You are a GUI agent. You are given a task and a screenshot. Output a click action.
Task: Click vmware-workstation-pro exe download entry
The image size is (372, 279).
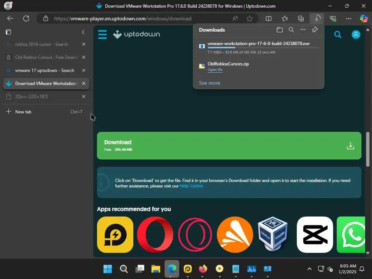[258, 48]
